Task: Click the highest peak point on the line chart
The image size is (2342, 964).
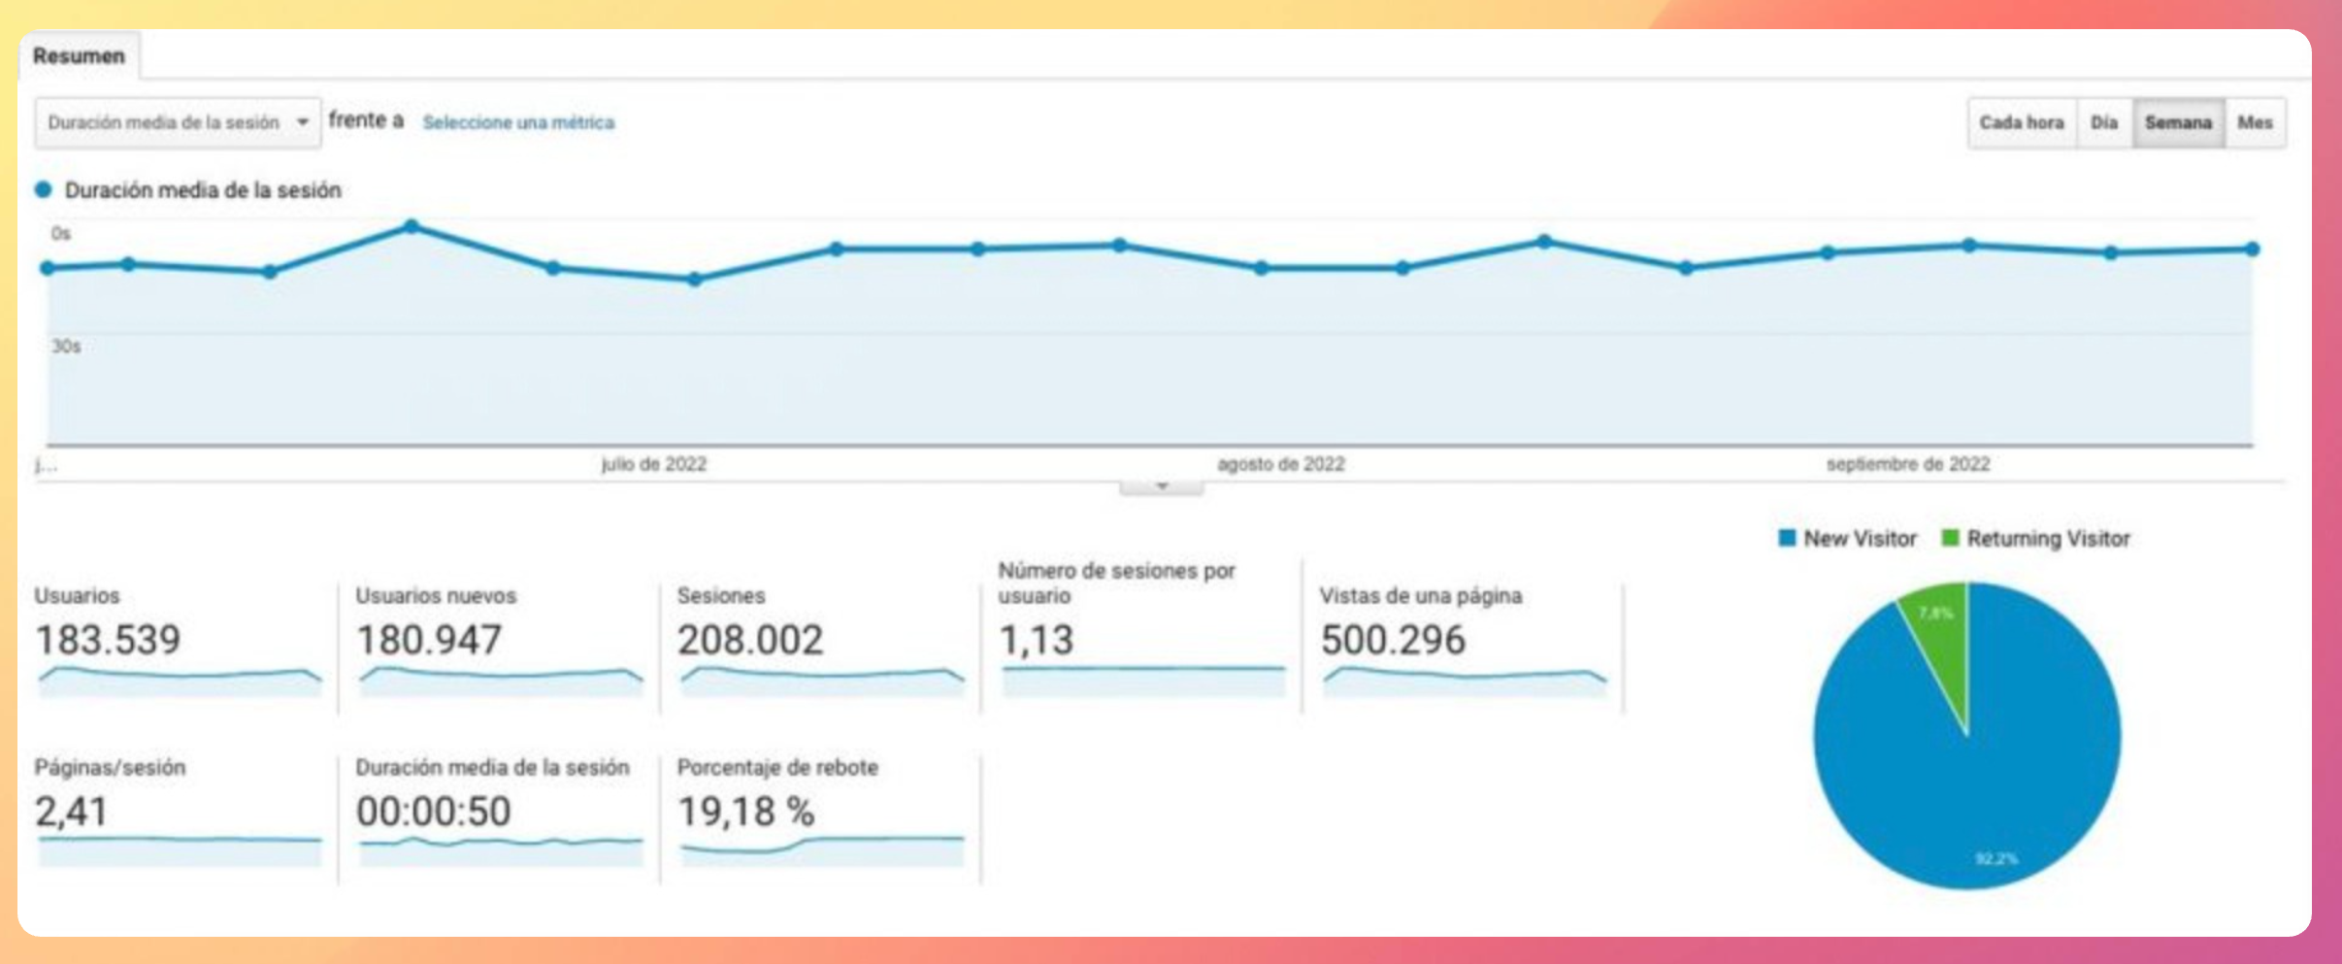Action: click(412, 226)
